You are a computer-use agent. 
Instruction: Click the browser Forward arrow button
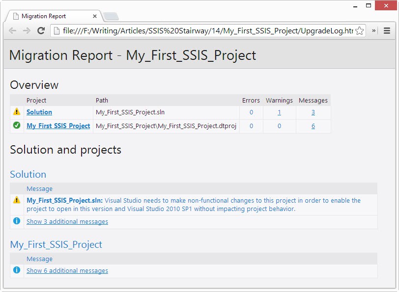tap(27, 30)
